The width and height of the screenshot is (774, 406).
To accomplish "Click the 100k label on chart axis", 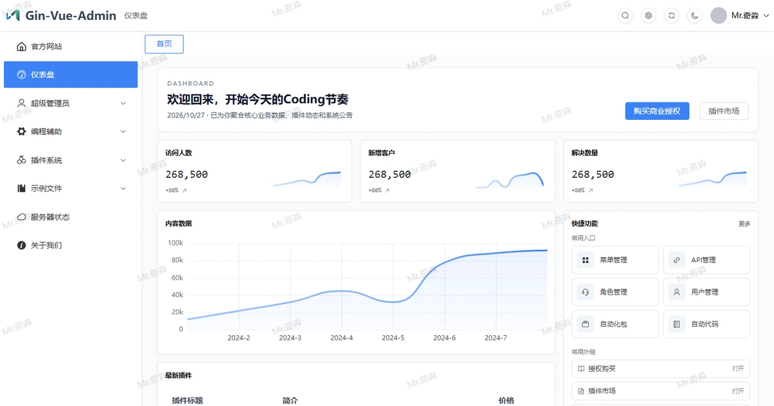I will (x=175, y=243).
